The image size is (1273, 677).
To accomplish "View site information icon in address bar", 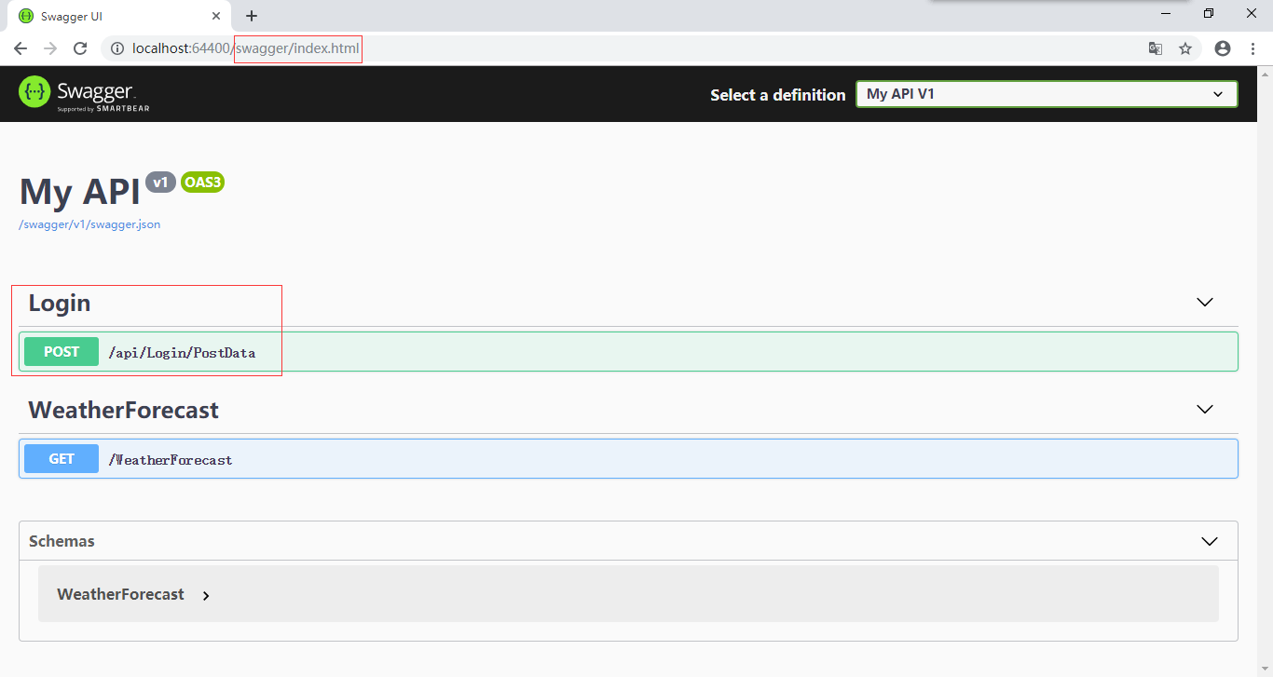I will coord(117,48).
